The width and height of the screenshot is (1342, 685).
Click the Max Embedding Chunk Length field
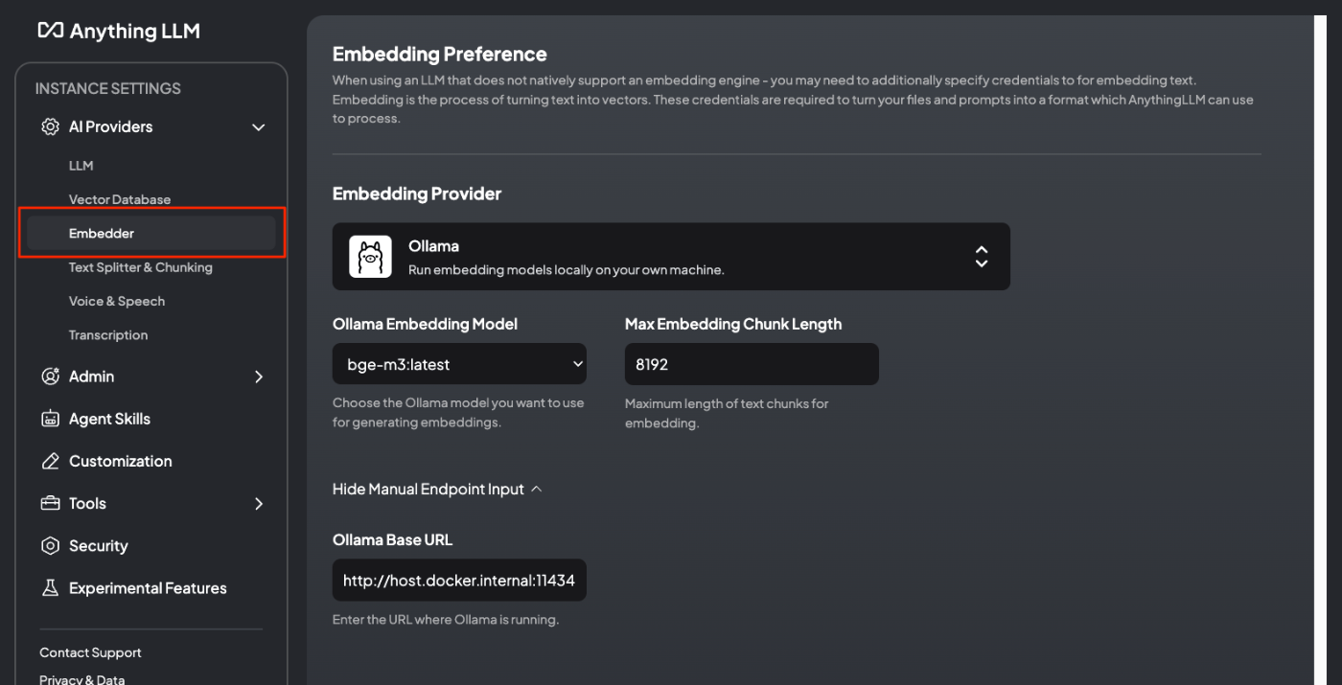pos(752,364)
